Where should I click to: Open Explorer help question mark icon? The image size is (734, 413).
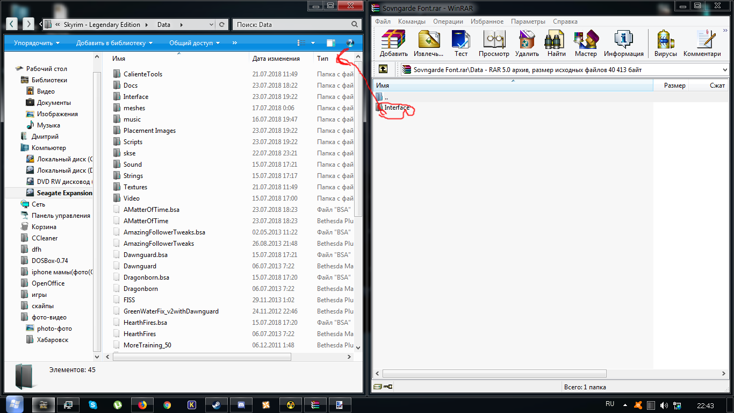(350, 43)
